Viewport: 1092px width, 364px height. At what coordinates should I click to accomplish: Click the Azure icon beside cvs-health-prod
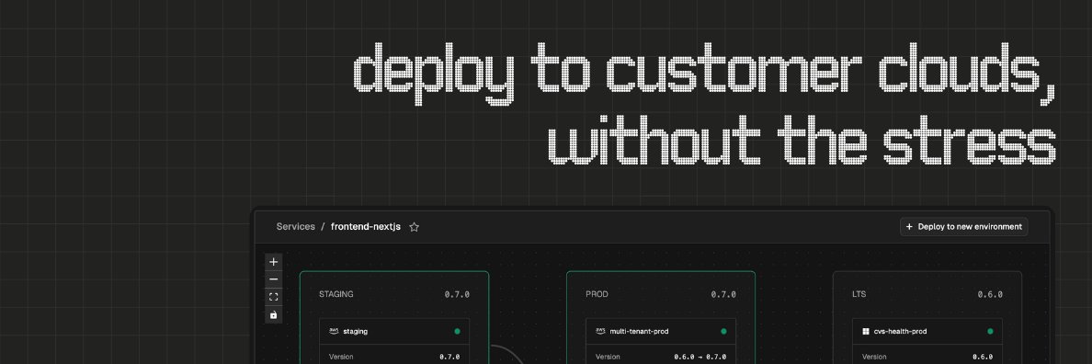(x=866, y=331)
